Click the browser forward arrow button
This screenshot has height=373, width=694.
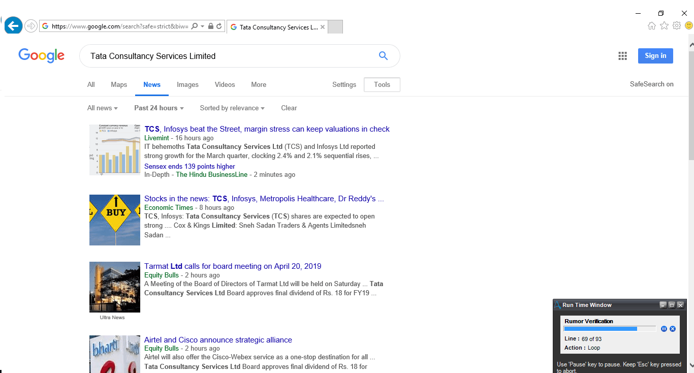[31, 26]
